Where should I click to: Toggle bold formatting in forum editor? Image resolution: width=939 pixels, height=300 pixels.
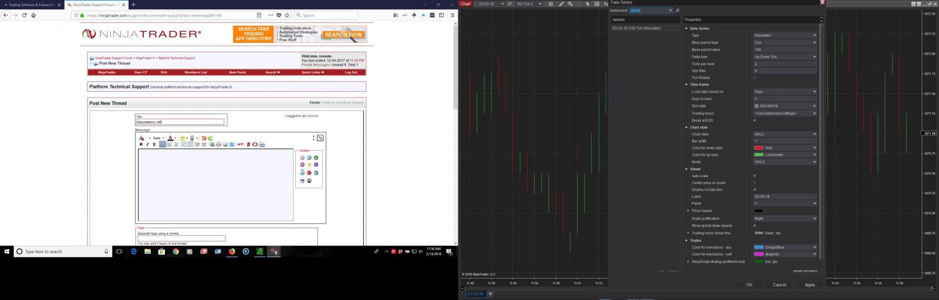[141, 144]
